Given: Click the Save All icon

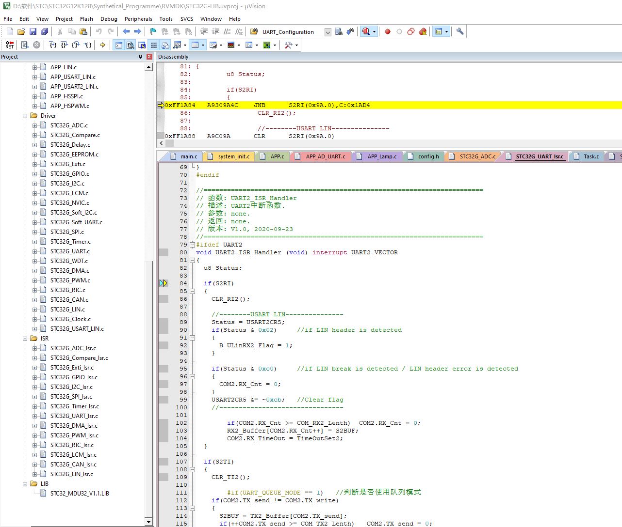Looking at the screenshot, I should [45, 31].
